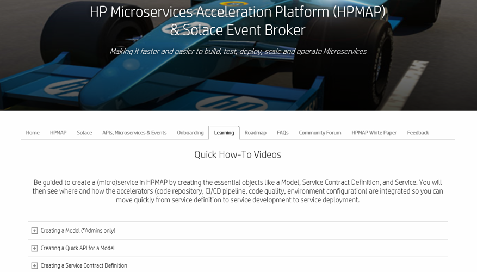The width and height of the screenshot is (477, 272).
Task: Click the active Learning tab
Action: (224, 133)
